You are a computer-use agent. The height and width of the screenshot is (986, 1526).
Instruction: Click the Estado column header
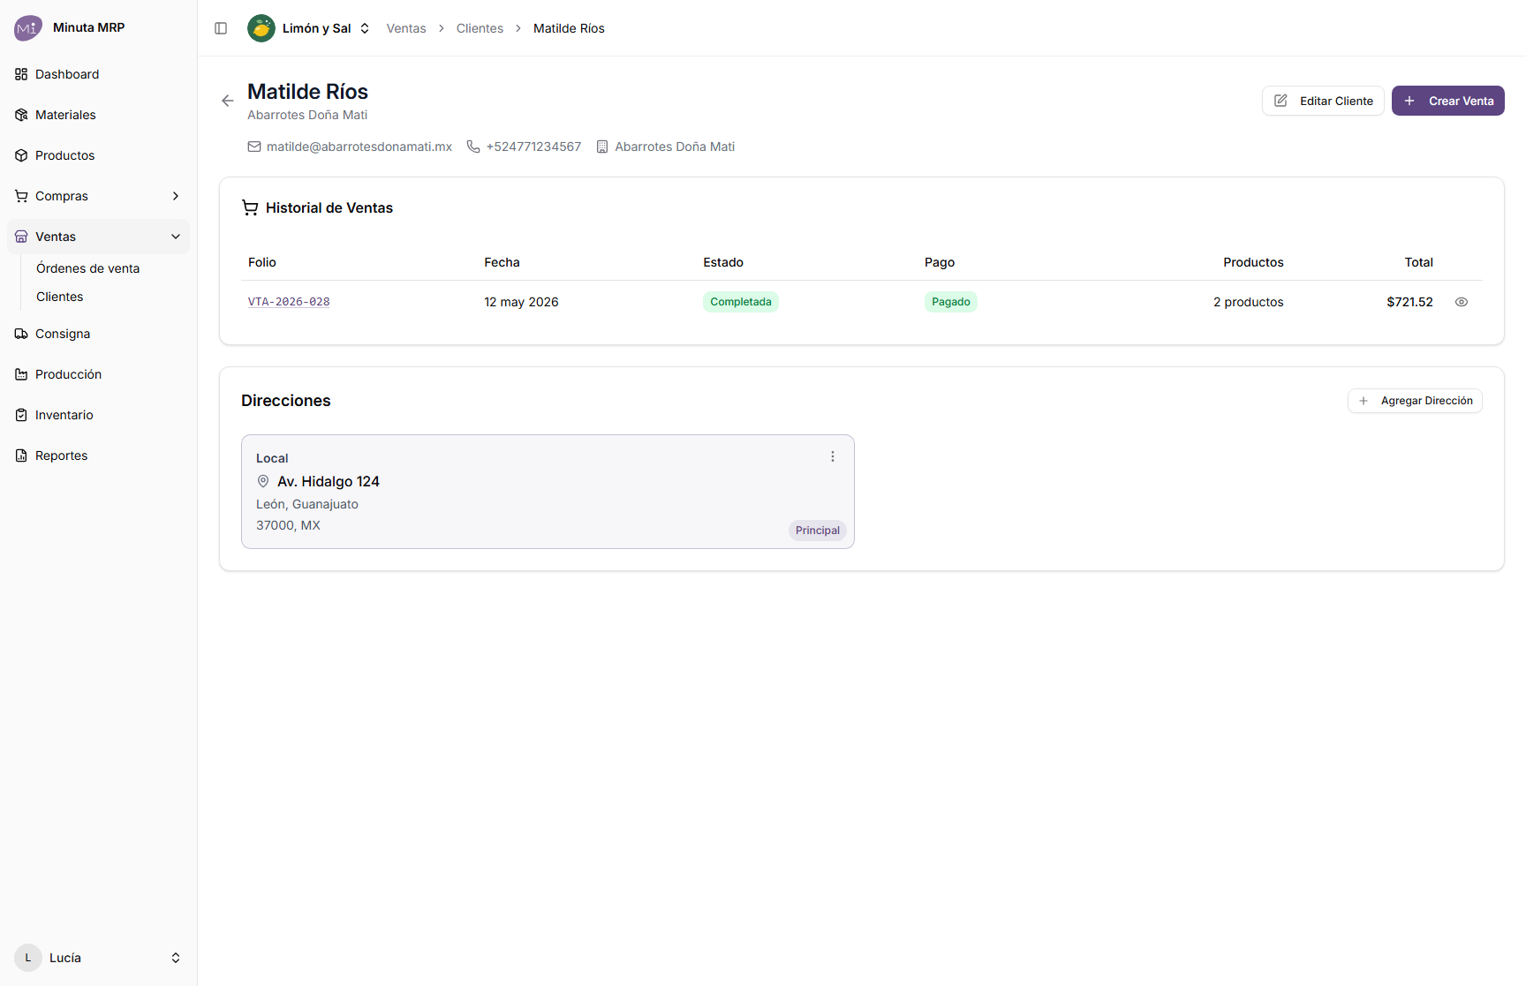pyautogui.click(x=723, y=262)
